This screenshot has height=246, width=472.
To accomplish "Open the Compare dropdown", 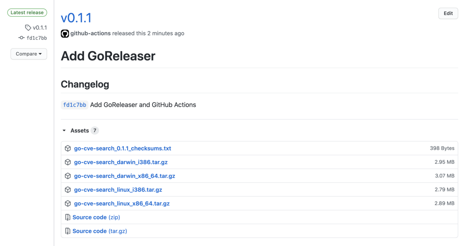I will pyautogui.click(x=29, y=54).
